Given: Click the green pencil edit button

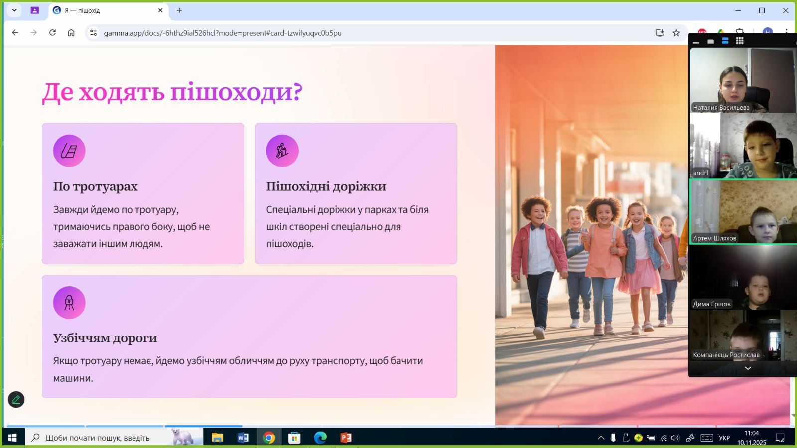Looking at the screenshot, I should coord(16,399).
